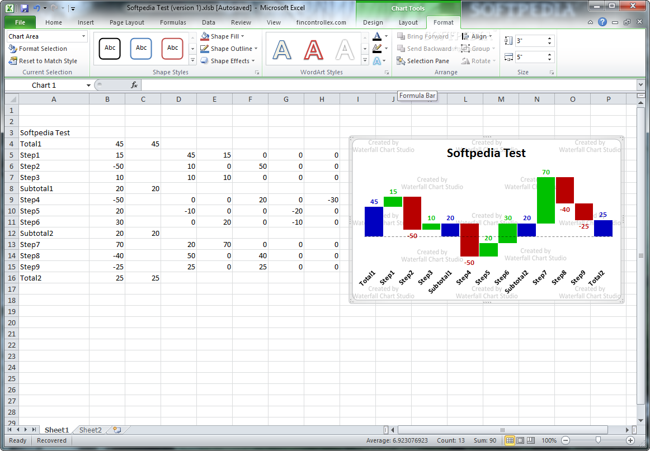Click the Softpedia Test chart title
This screenshot has height=451, width=650.
point(486,153)
